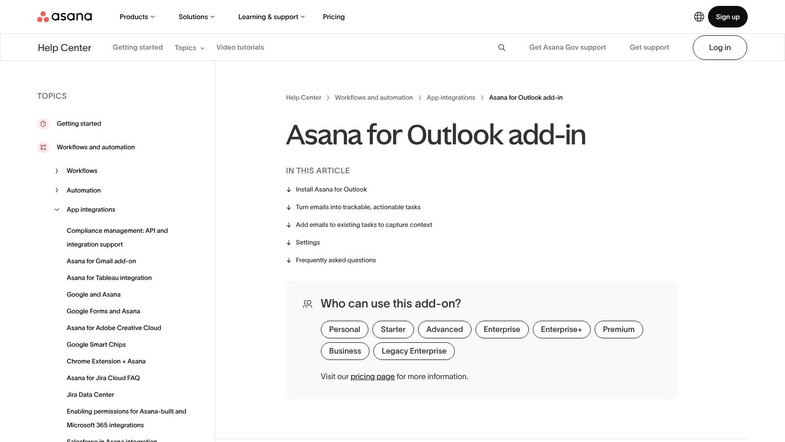Click Get Asana Gov support

(x=568, y=47)
